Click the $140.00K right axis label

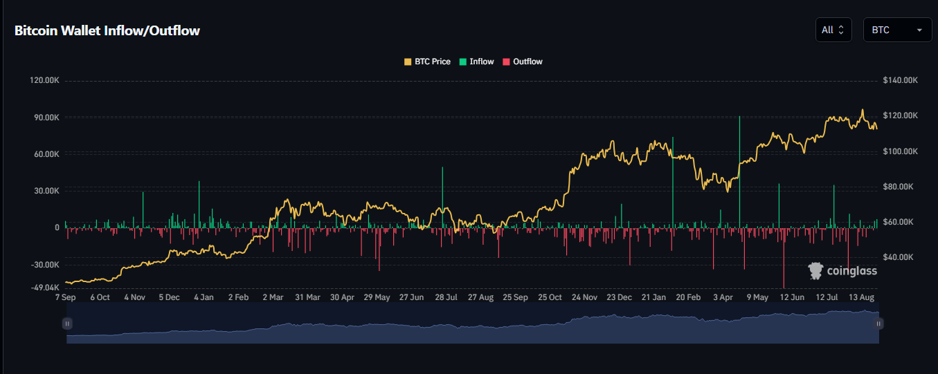click(901, 81)
